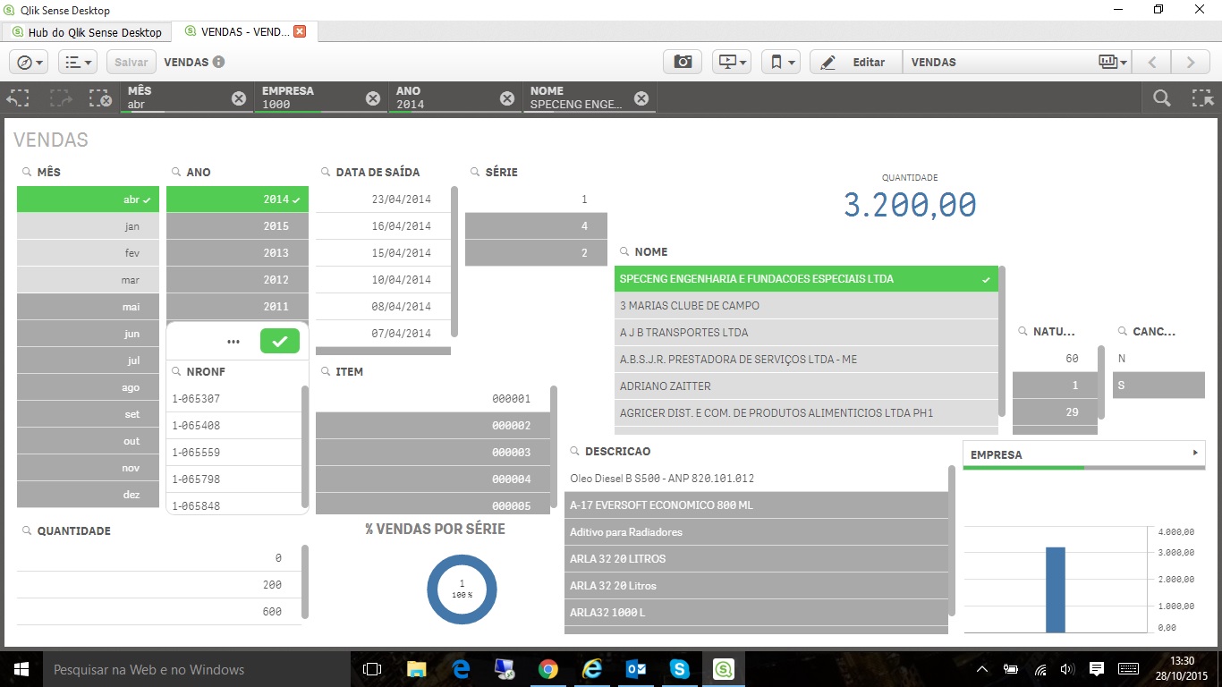Select year 2013 in ANO list

click(237, 253)
